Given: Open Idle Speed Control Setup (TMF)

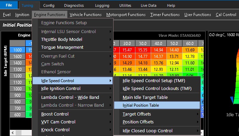Looking at the screenshot, I should pos(157,81).
